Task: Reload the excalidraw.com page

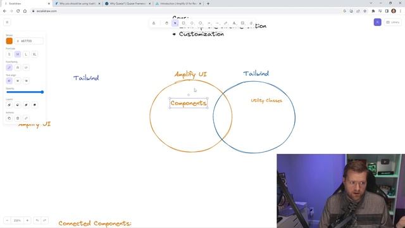Action: pos(18,11)
